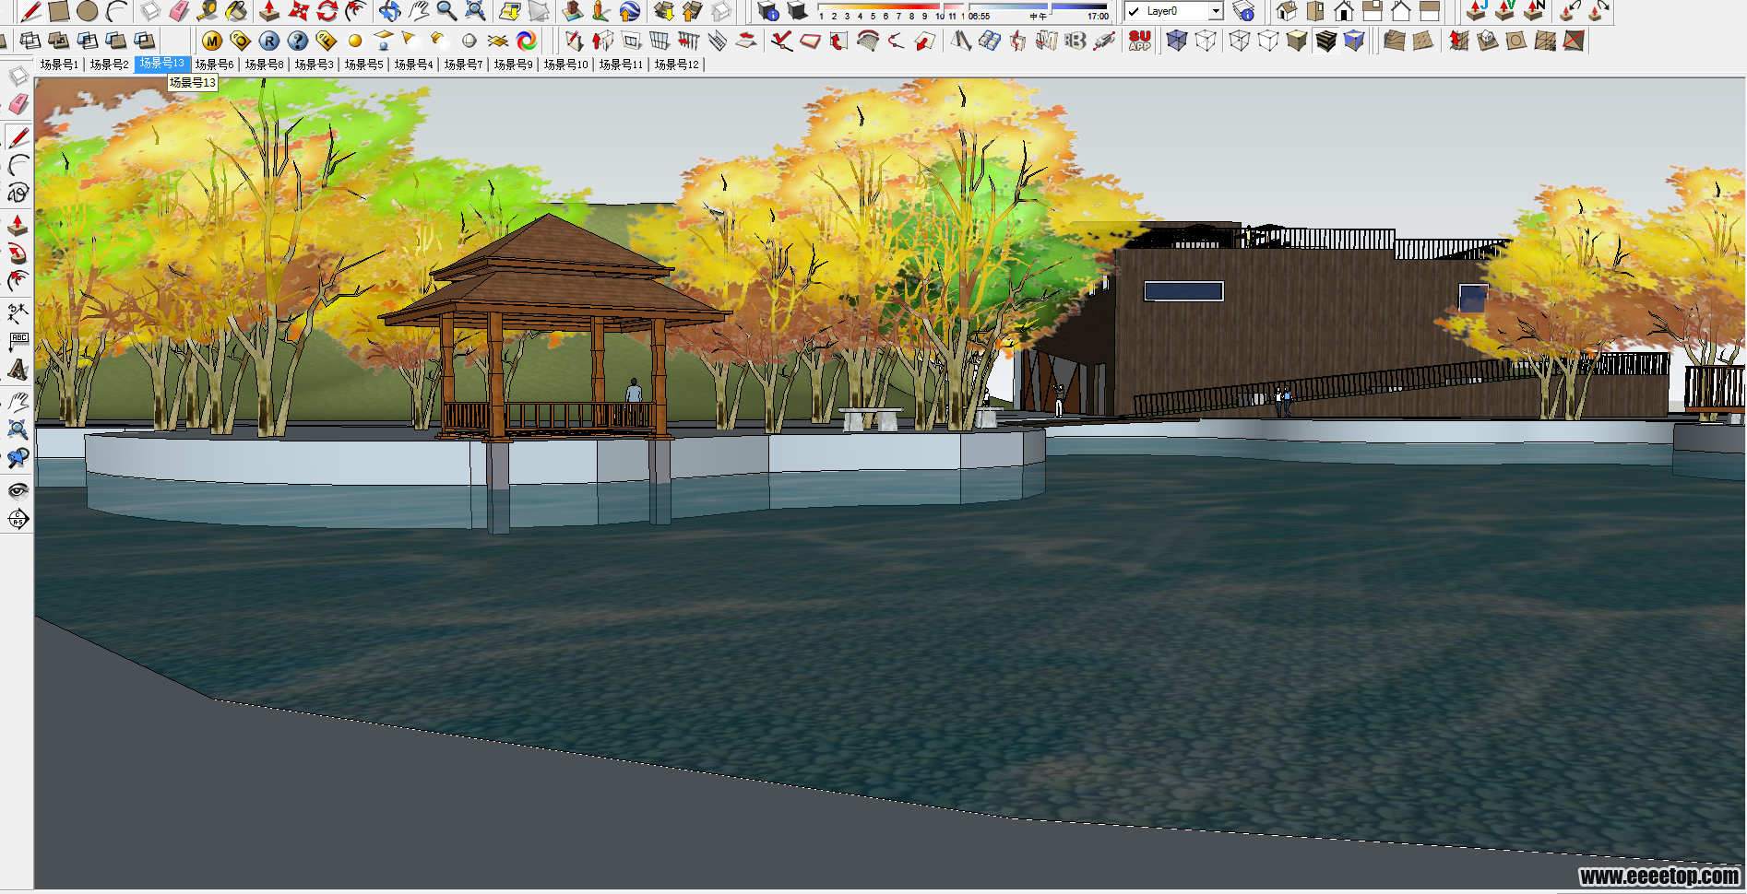1747x894 pixels.
Task: Open the SU APP plugin icon
Action: tap(1139, 41)
